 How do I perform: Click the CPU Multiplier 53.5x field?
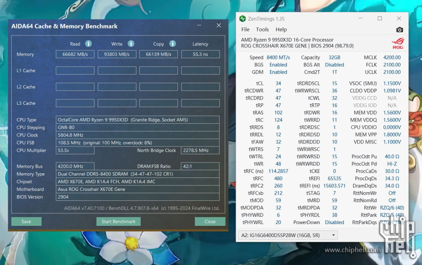coord(75,150)
